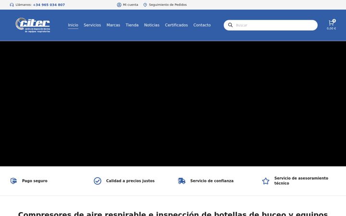Click the location pin tracking icon
Viewport: 346px width, 216px height.
coord(145,5)
